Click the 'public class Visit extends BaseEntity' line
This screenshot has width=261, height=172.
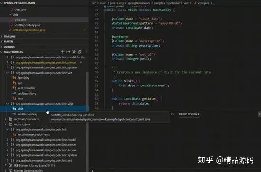(140, 10)
